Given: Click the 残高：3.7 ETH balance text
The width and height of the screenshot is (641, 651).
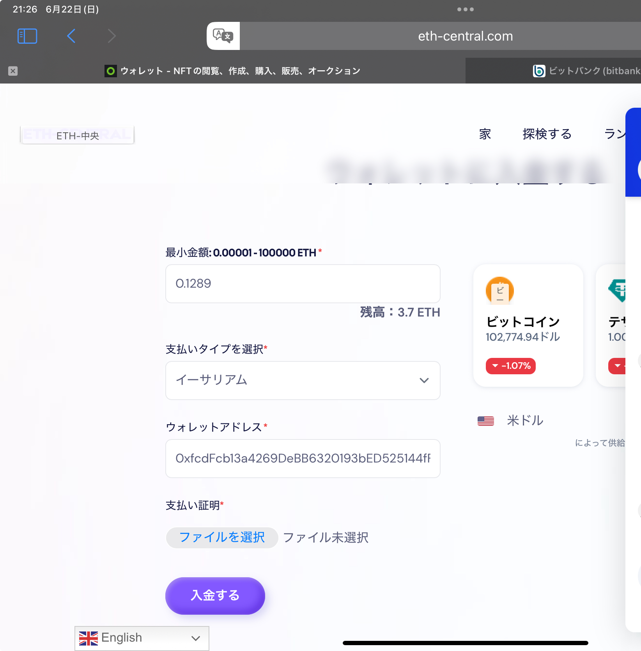Looking at the screenshot, I should click(x=400, y=312).
